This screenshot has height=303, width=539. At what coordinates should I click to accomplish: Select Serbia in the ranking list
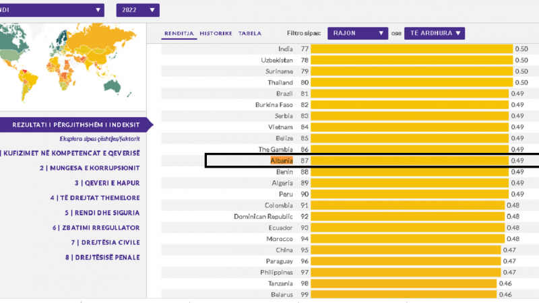tap(283, 116)
